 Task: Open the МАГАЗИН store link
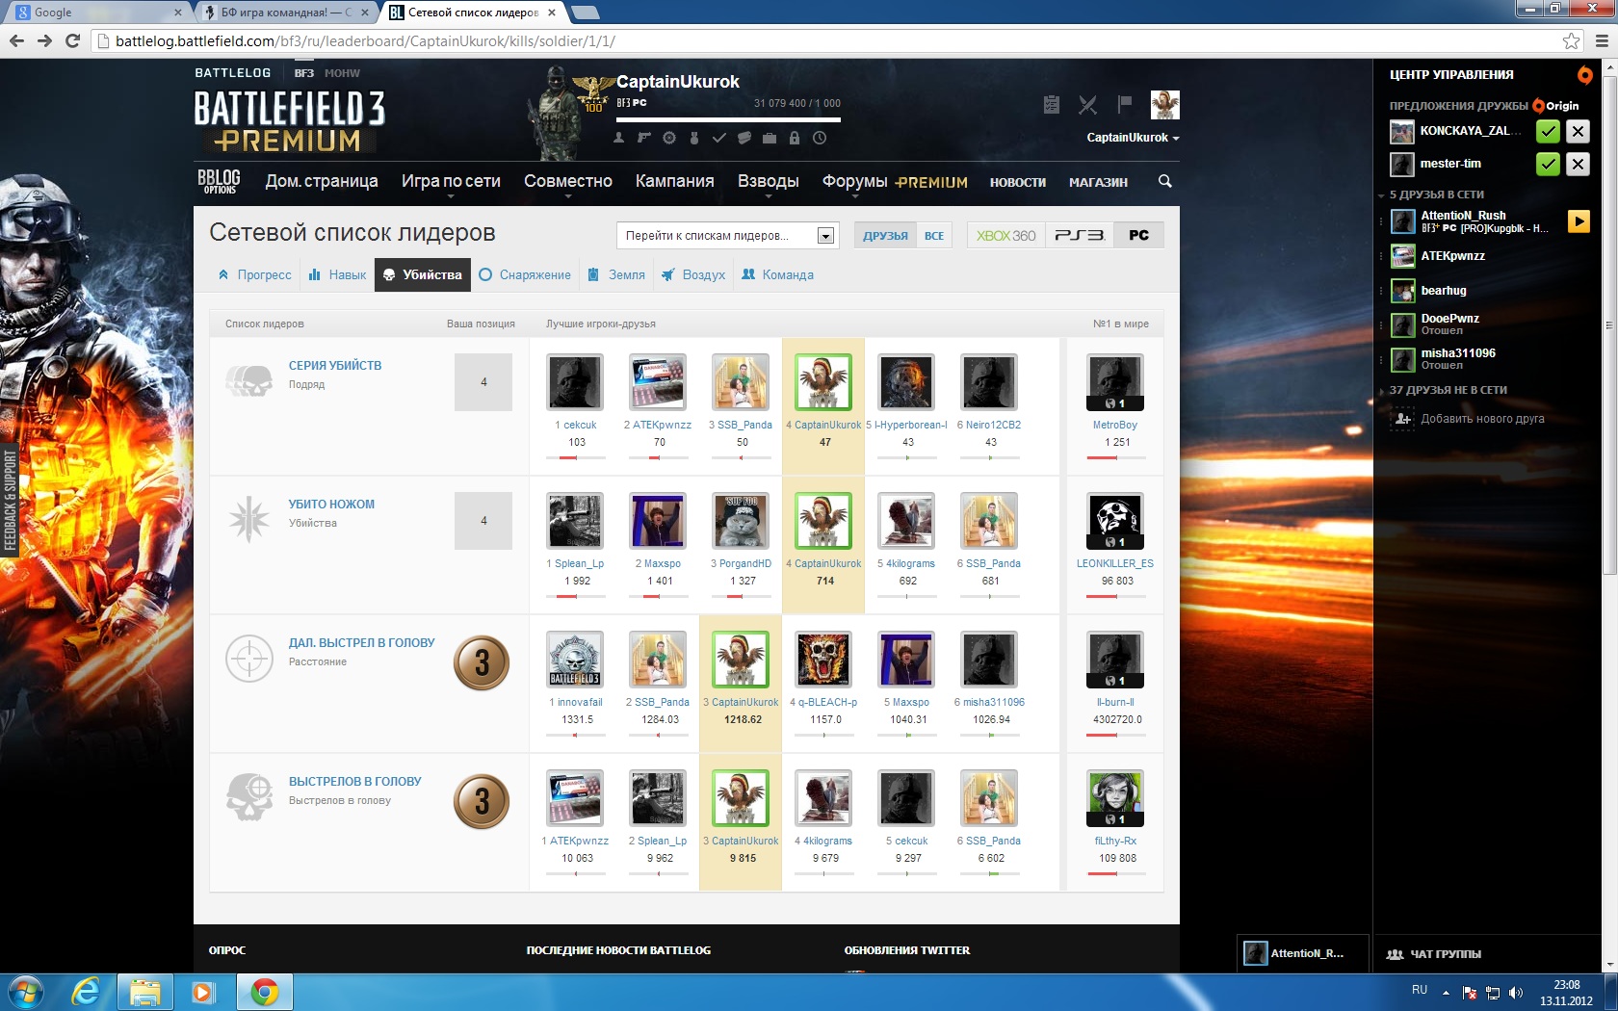tap(1098, 182)
